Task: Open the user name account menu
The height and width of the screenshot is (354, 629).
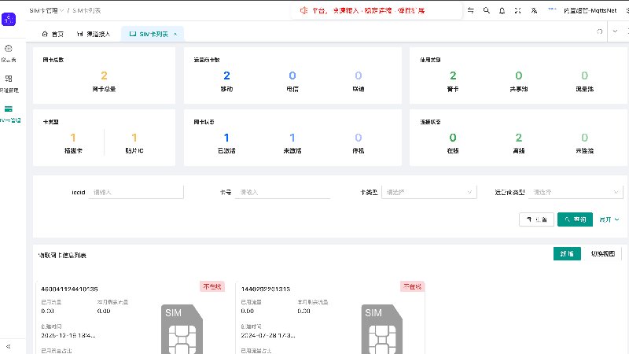Action: coord(590,10)
